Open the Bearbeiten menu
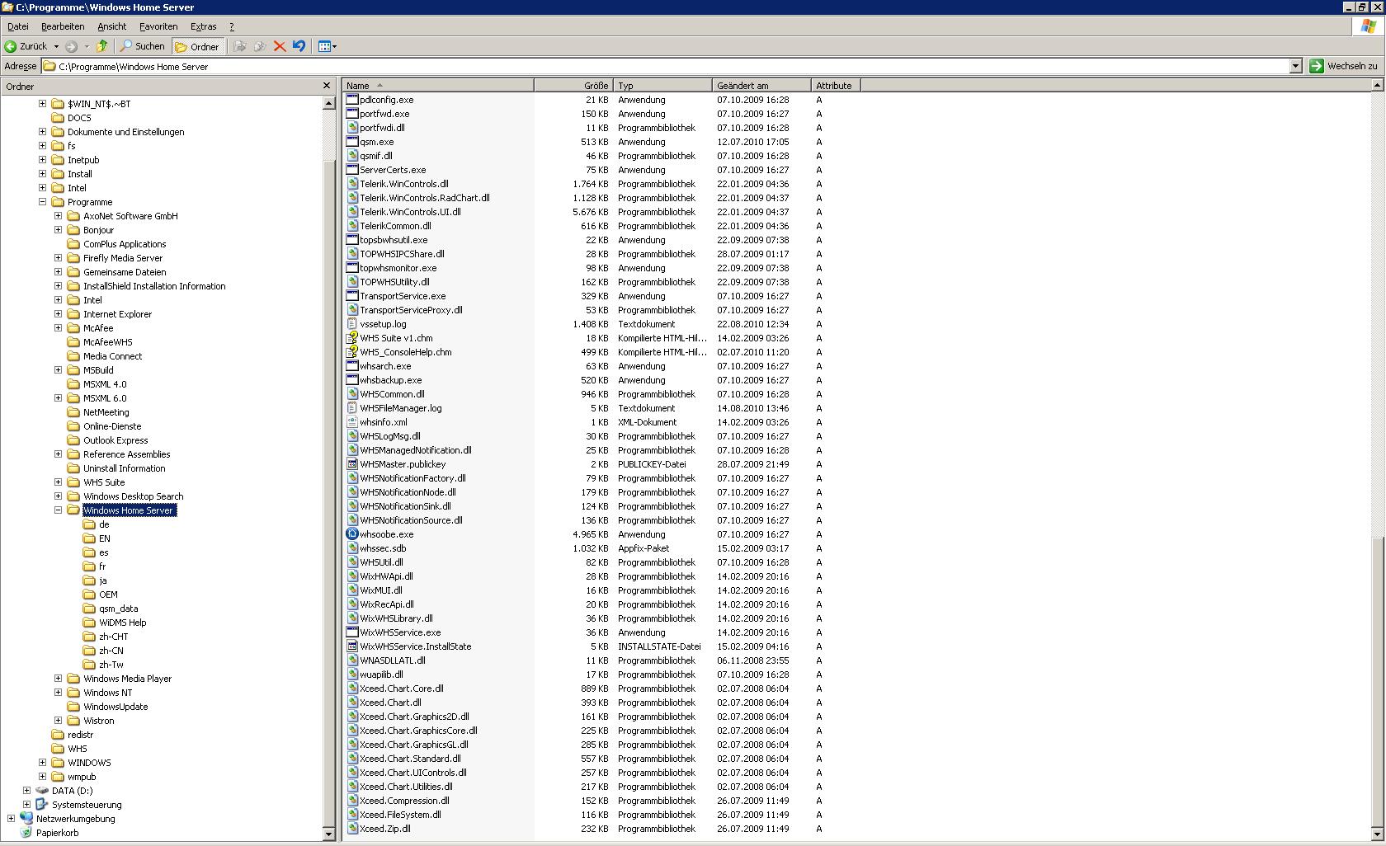The width and height of the screenshot is (1386, 846). (x=63, y=26)
